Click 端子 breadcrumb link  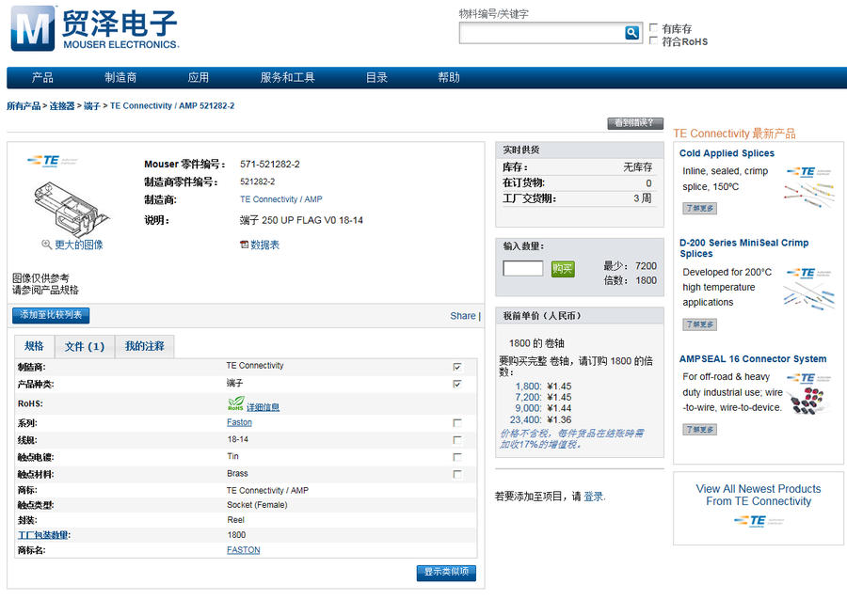point(92,106)
